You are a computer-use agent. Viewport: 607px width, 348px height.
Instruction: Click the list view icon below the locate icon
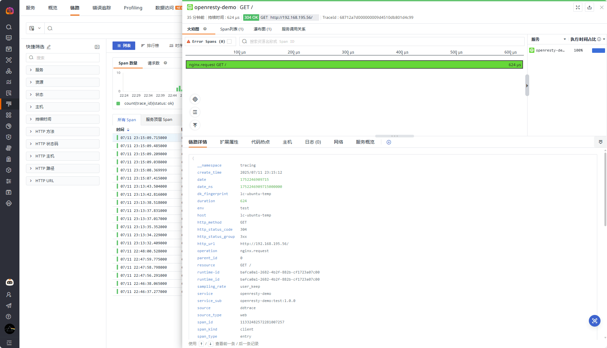(x=195, y=112)
